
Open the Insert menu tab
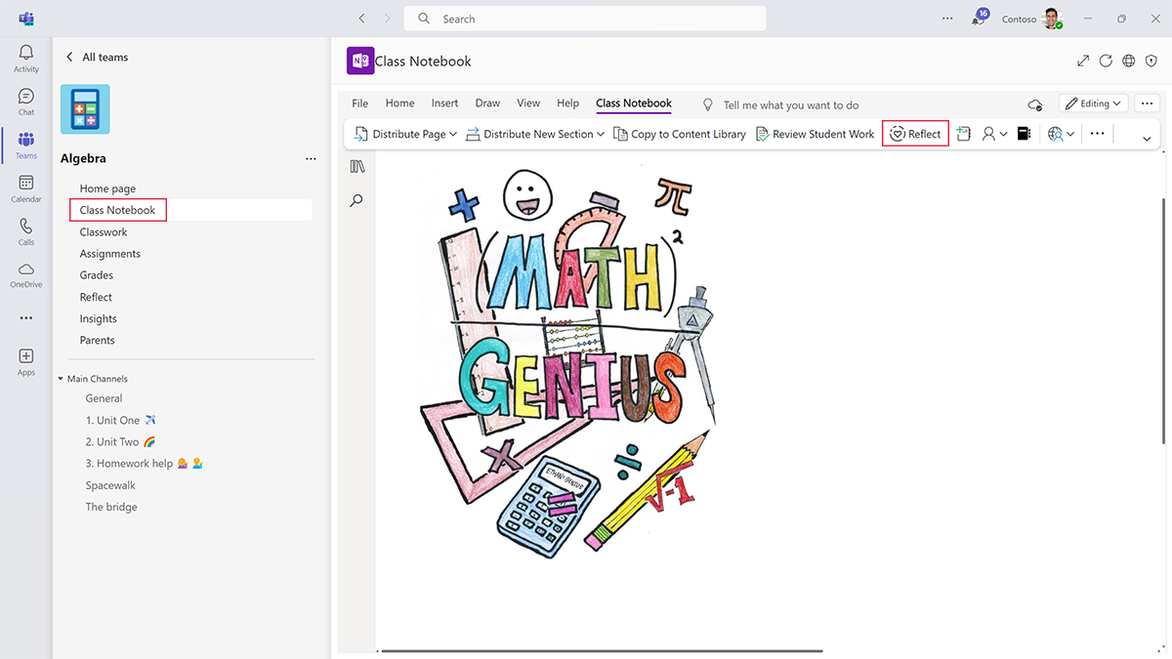[444, 103]
